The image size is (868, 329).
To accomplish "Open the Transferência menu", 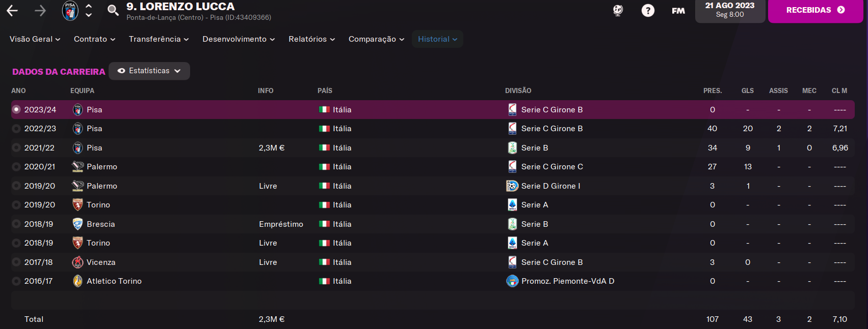I will (x=159, y=39).
